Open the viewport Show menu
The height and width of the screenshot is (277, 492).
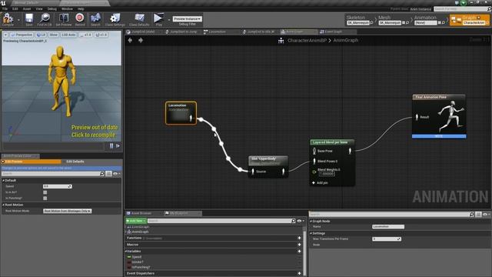[53, 35]
